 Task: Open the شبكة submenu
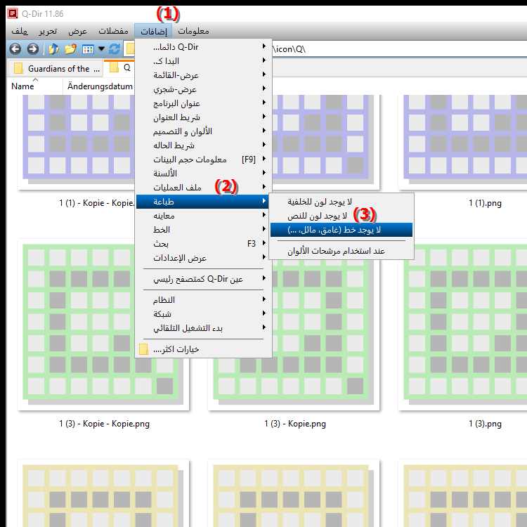tap(202, 314)
